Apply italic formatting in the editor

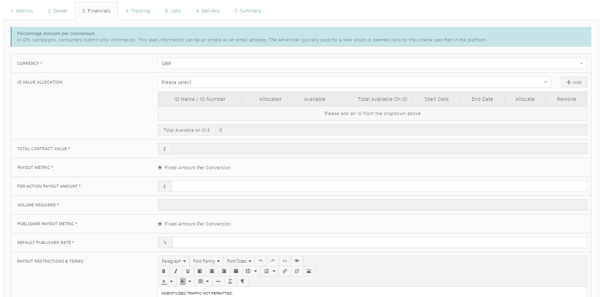click(176, 271)
